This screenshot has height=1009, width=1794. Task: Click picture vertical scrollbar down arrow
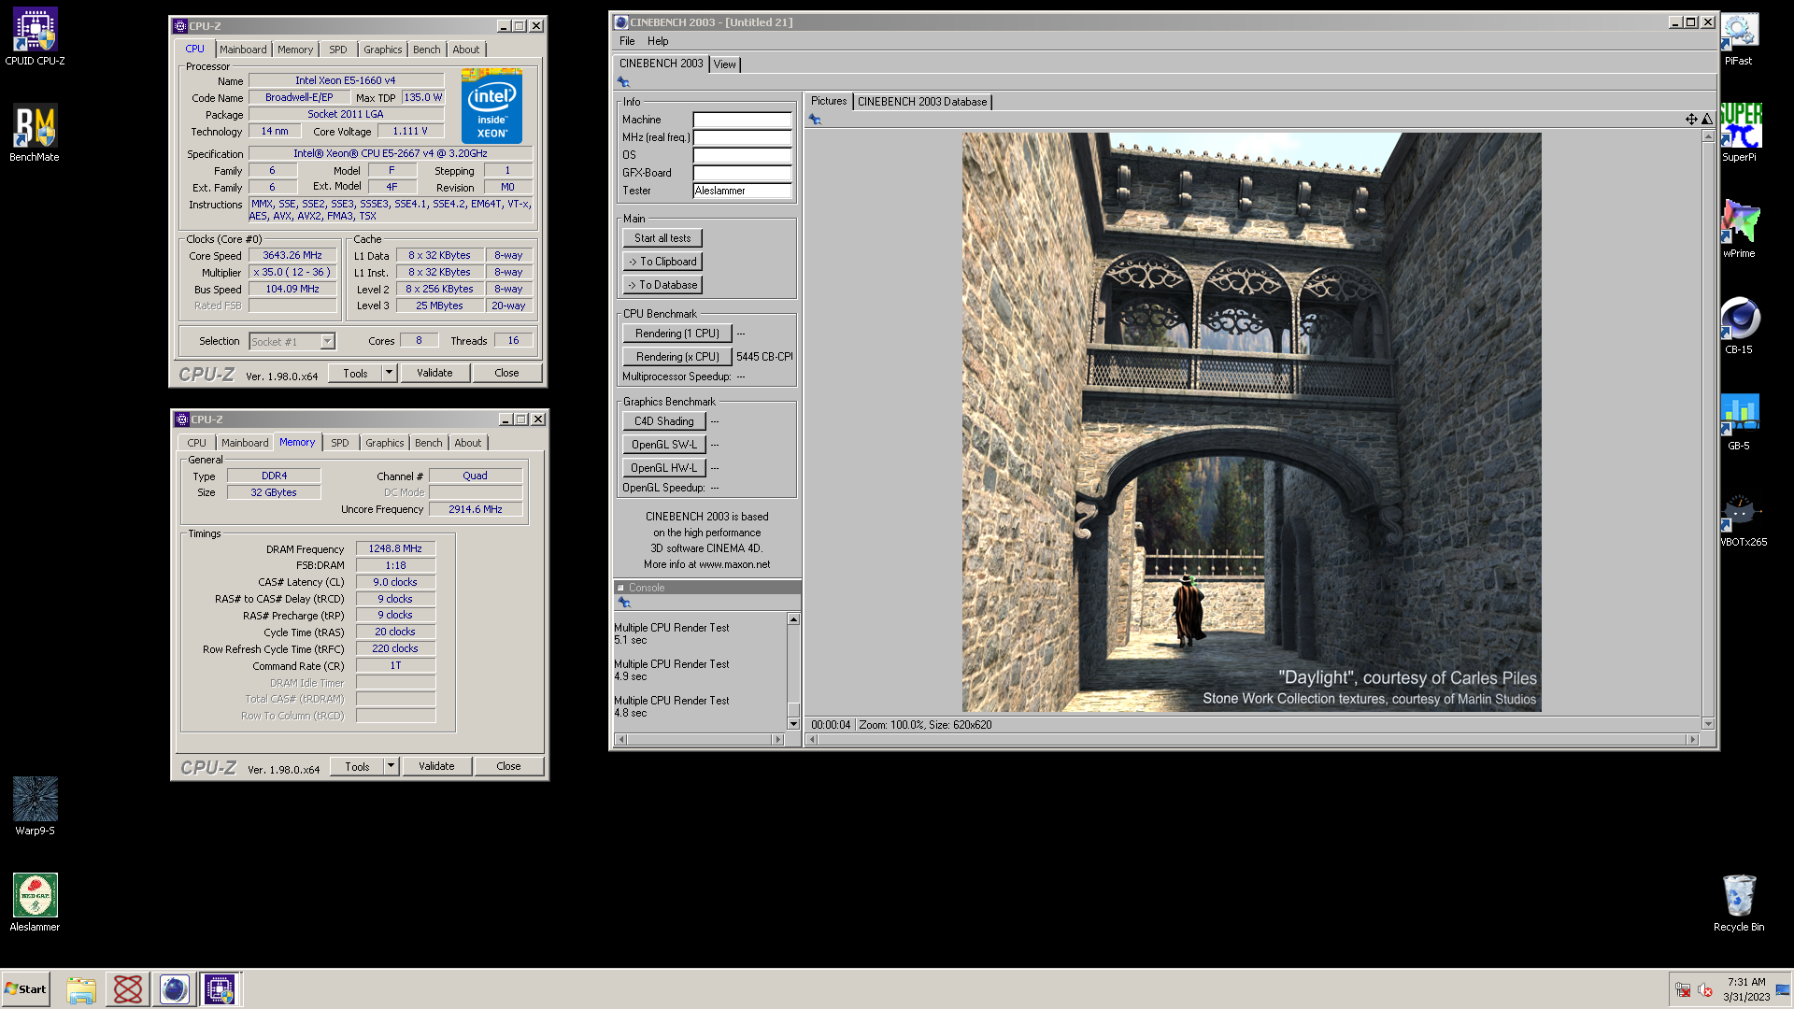coord(1708,723)
